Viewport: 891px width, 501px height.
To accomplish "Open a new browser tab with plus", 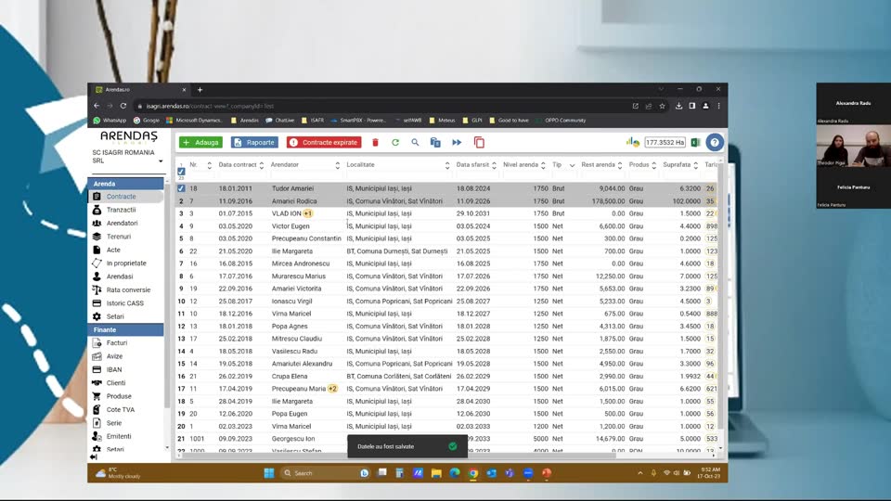I will (x=200, y=90).
